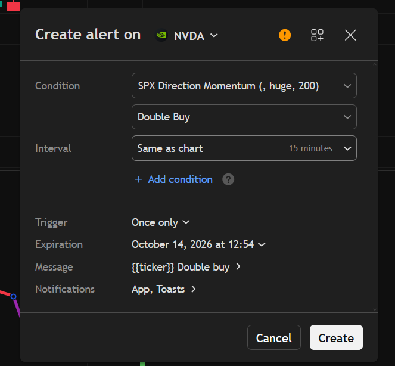Viewport: 395px width, 366px height.
Task: Open the {{ticker}} Double buy message settings
Action: click(x=186, y=267)
